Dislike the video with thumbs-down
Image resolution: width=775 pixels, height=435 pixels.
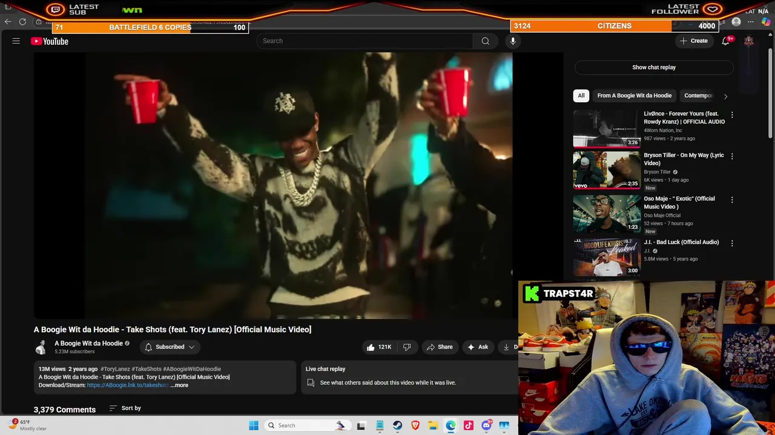coord(407,347)
